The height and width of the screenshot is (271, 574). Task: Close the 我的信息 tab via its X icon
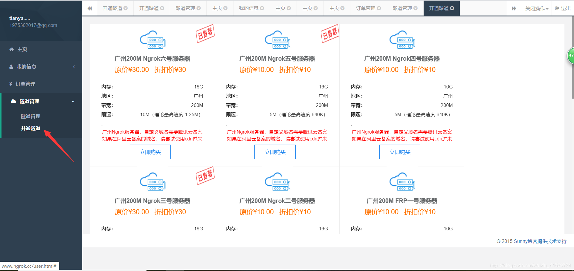pos(262,8)
